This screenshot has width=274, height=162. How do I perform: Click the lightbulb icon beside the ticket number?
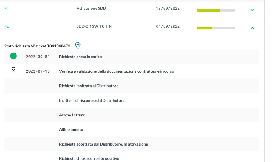pyautogui.click(x=78, y=46)
